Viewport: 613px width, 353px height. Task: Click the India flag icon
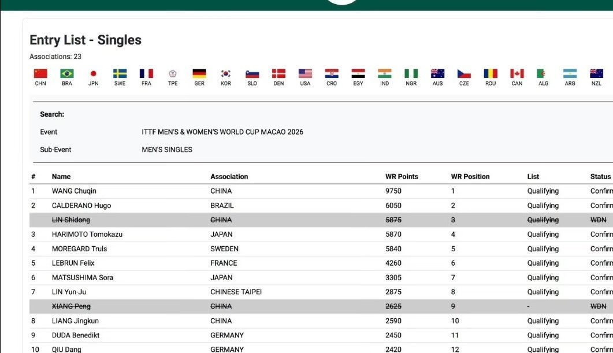385,74
